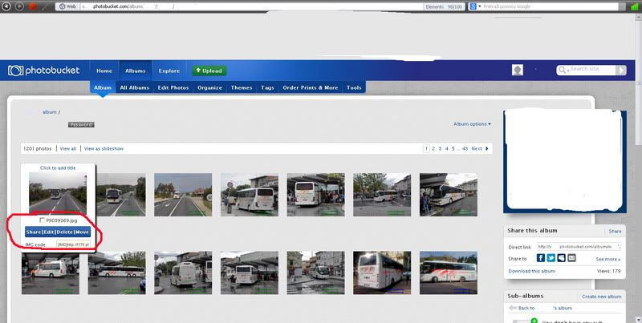Open the Tools tab
This screenshot has height=323, width=642.
[x=354, y=87]
